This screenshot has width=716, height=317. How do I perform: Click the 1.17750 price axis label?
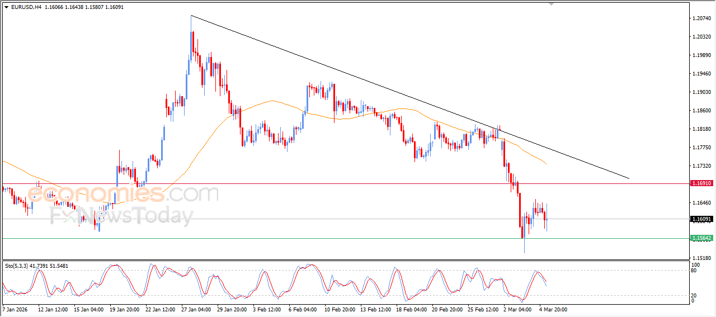coord(701,148)
